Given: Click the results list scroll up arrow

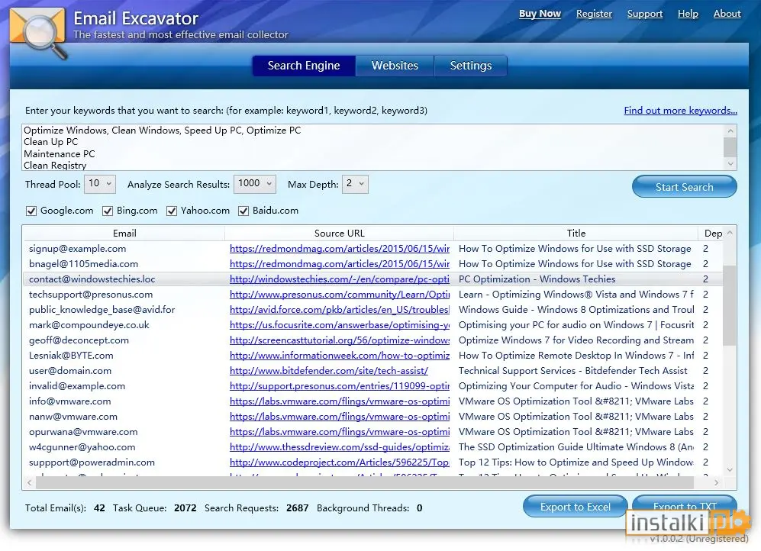Looking at the screenshot, I should (730, 234).
